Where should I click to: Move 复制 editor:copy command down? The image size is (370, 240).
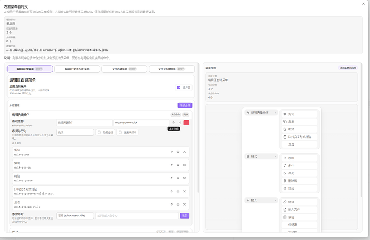178,165
